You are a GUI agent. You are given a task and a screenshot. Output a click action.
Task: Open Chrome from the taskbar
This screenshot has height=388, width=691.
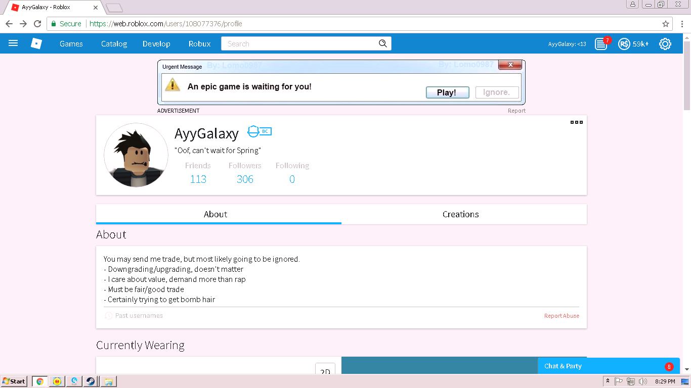coord(40,381)
